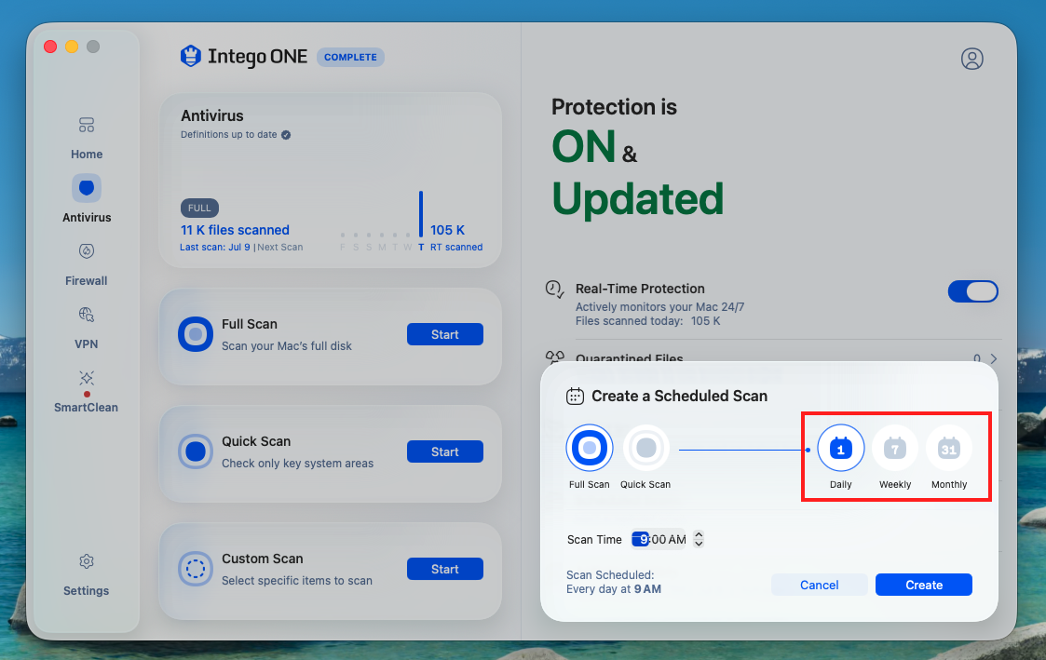Click the Real-Time Protection clock icon
This screenshot has height=660, width=1046.
pos(554,290)
